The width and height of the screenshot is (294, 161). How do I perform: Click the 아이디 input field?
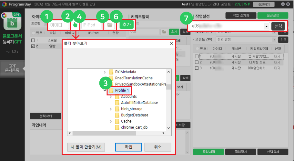click(x=59, y=25)
